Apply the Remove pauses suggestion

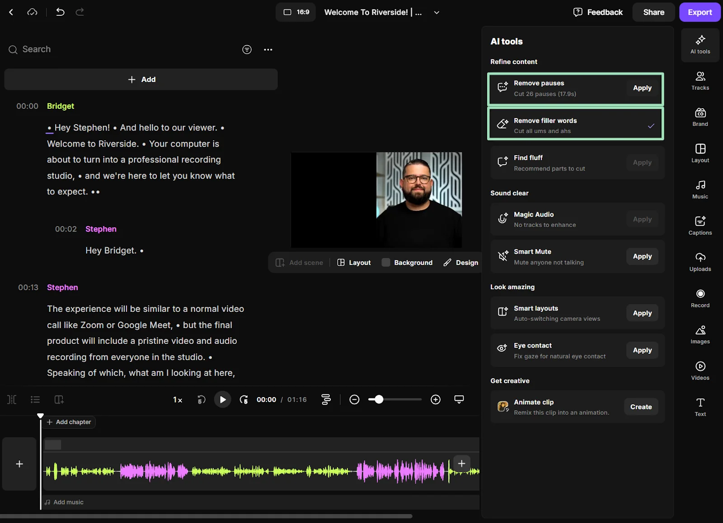[642, 88]
